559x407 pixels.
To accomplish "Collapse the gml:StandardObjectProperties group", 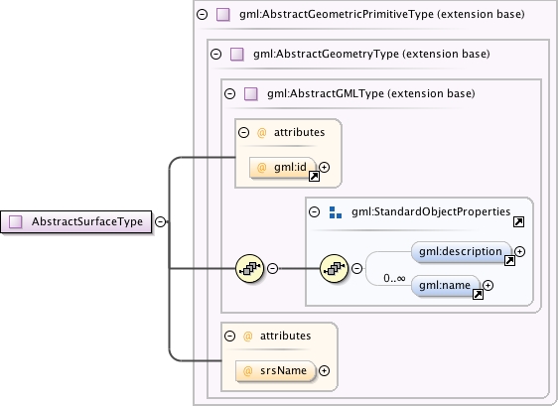I will (x=314, y=211).
